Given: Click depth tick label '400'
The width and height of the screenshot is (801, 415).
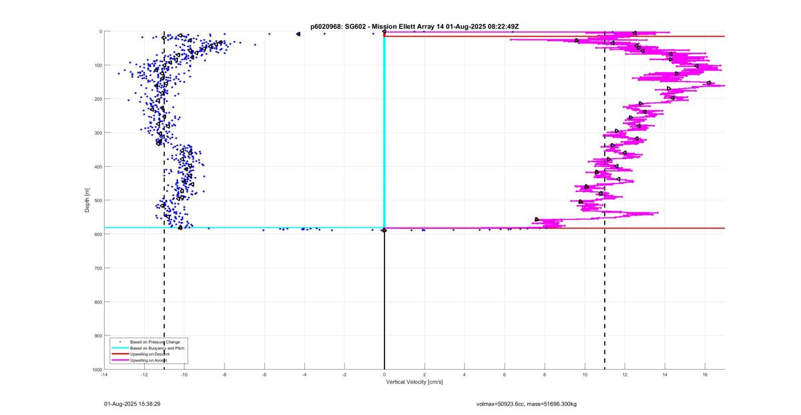Looking at the screenshot, I should point(97,167).
